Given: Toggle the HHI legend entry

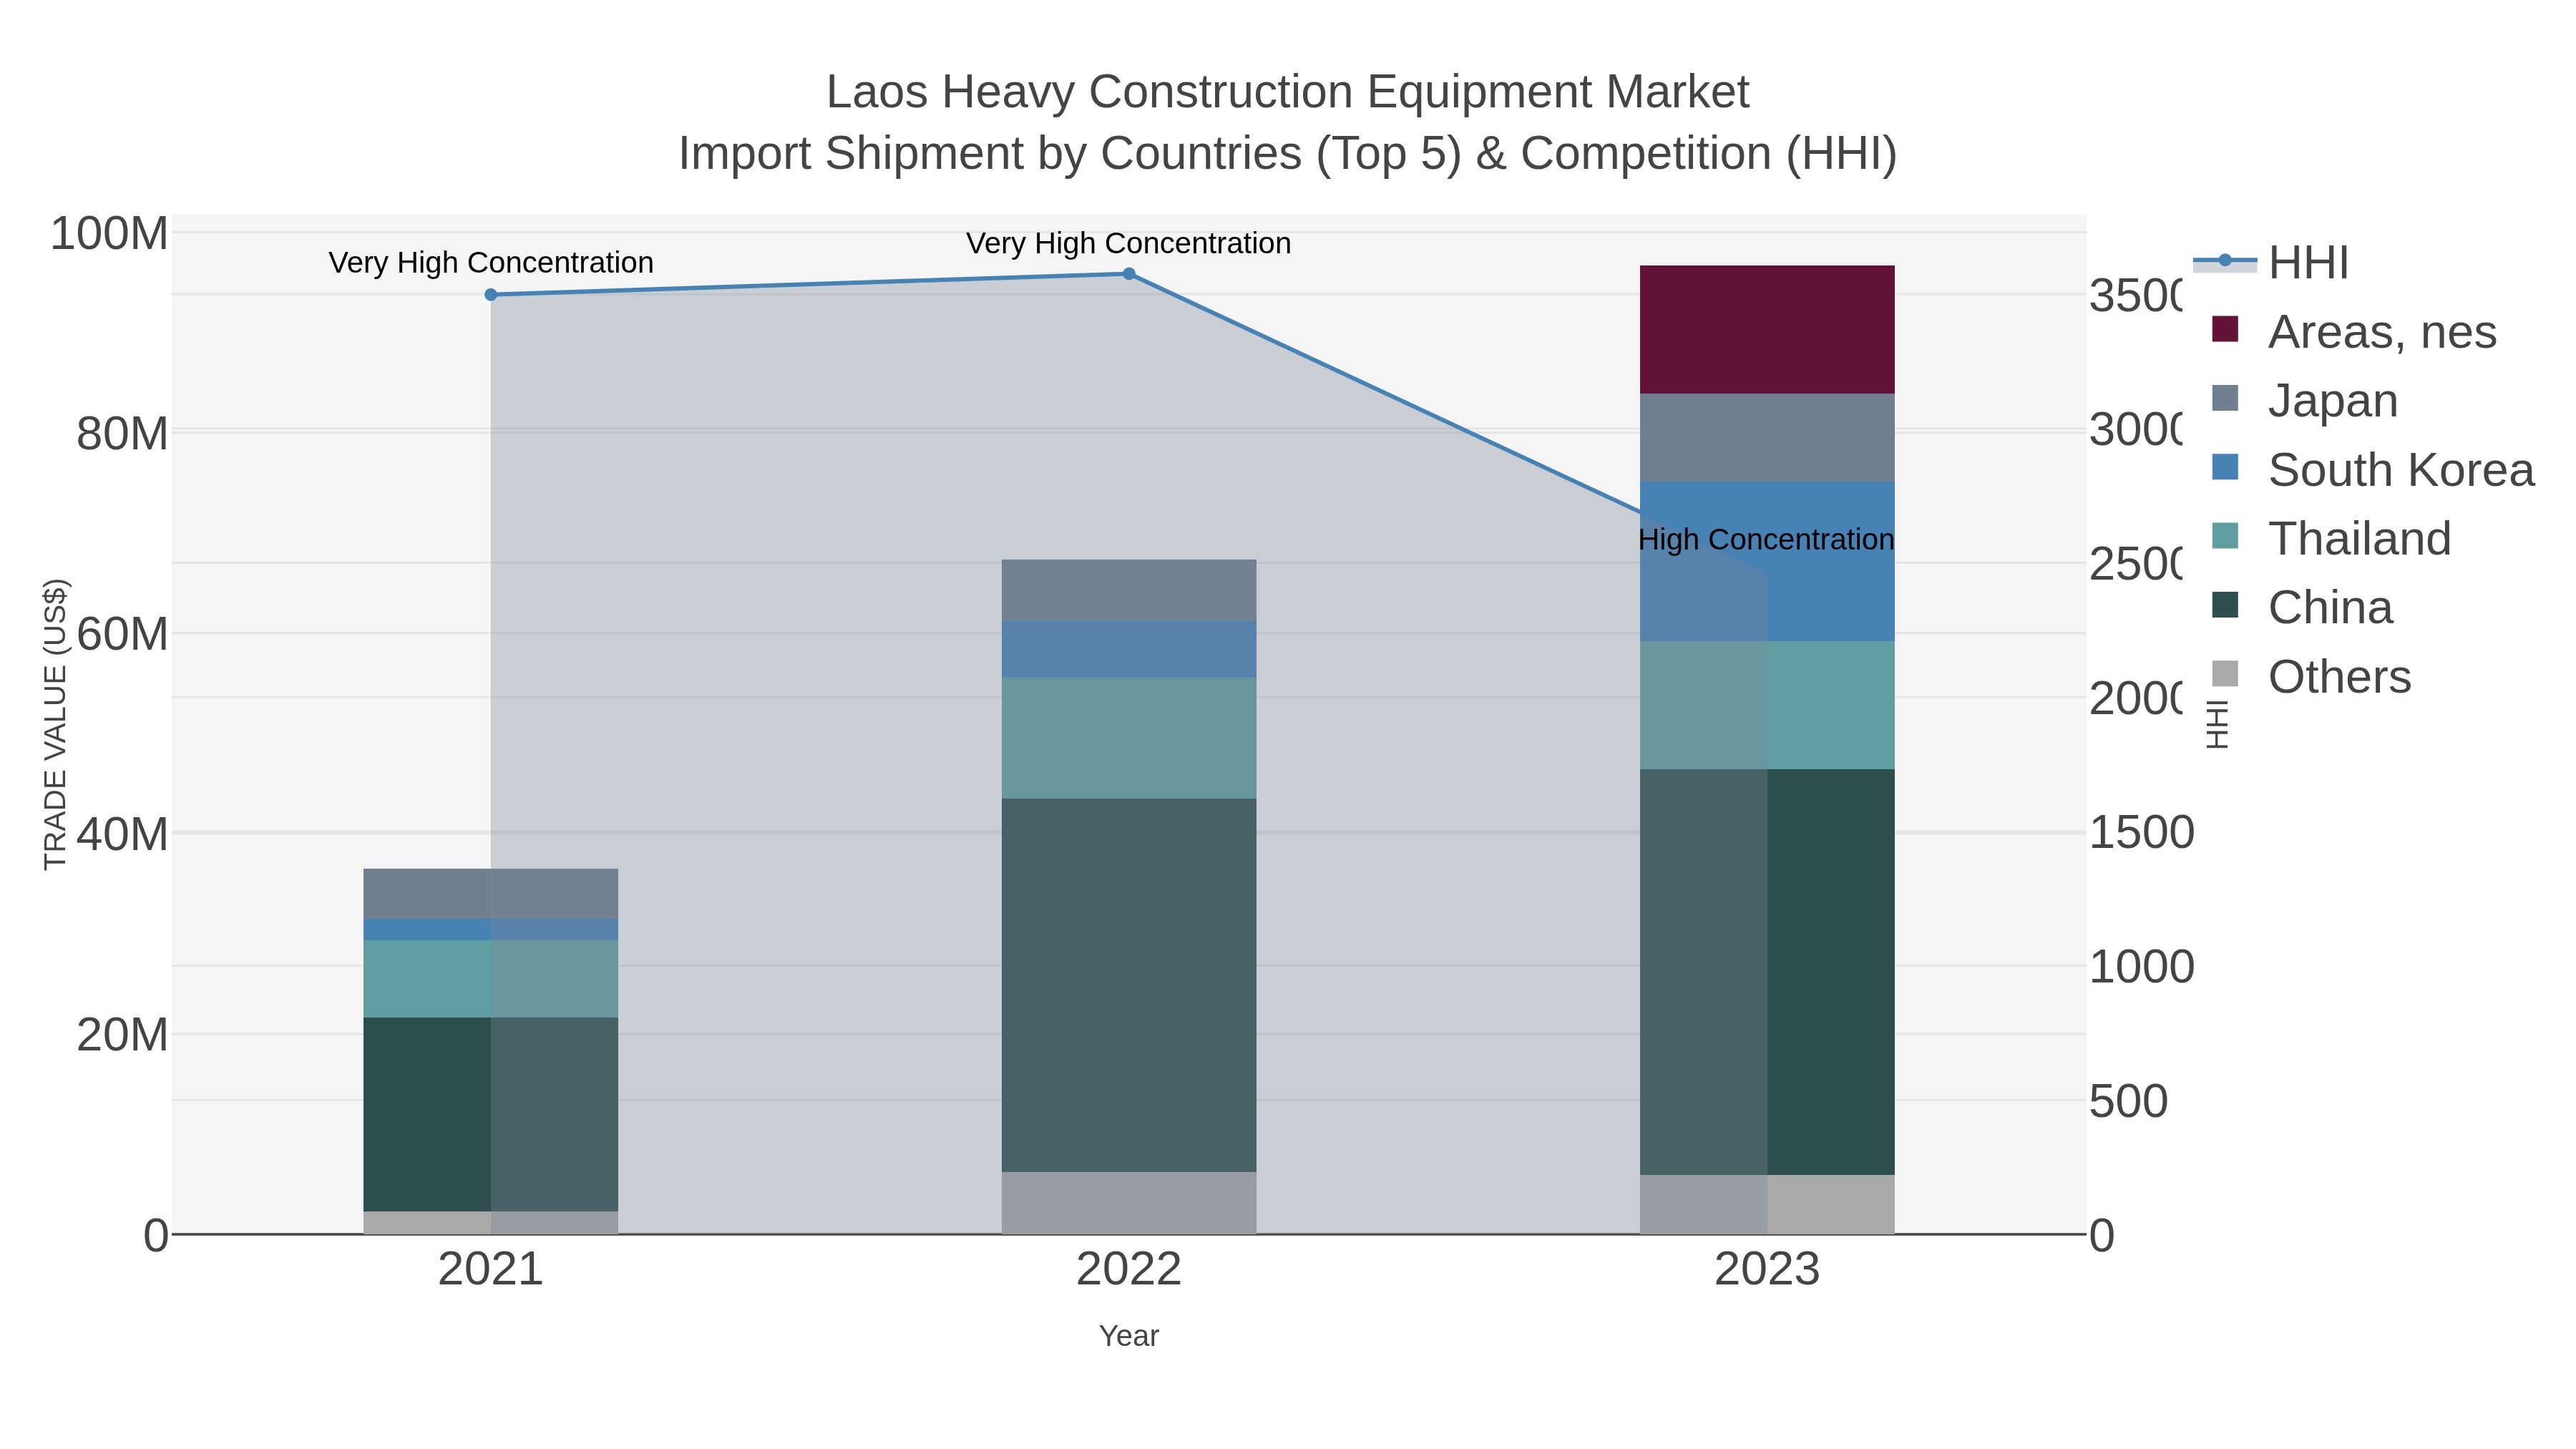Looking at the screenshot, I should pos(2270,263).
